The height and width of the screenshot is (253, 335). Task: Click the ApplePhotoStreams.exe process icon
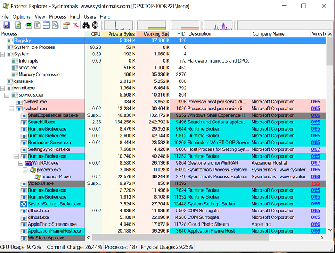pos(24,224)
